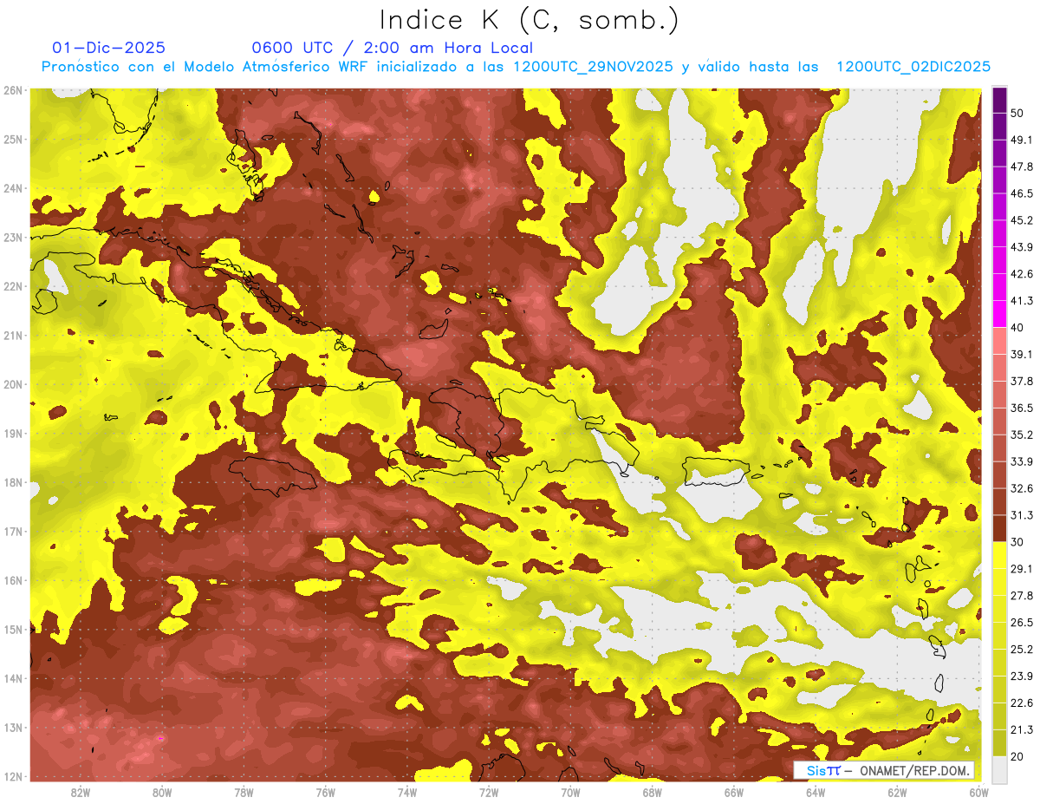
Task: Click the "24N" latitude axis label
Action: [13, 188]
